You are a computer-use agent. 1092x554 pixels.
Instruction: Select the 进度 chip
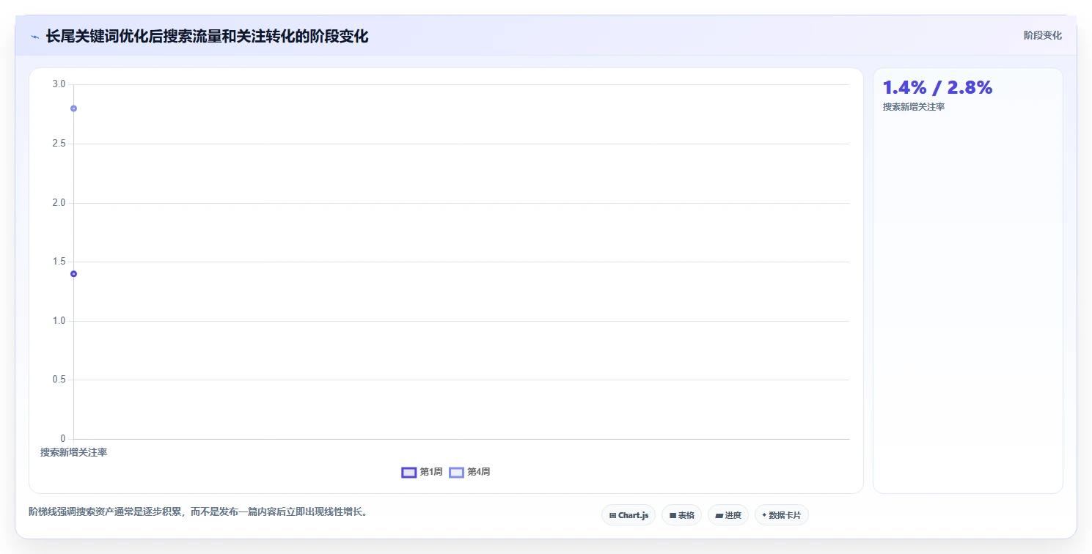(x=728, y=515)
